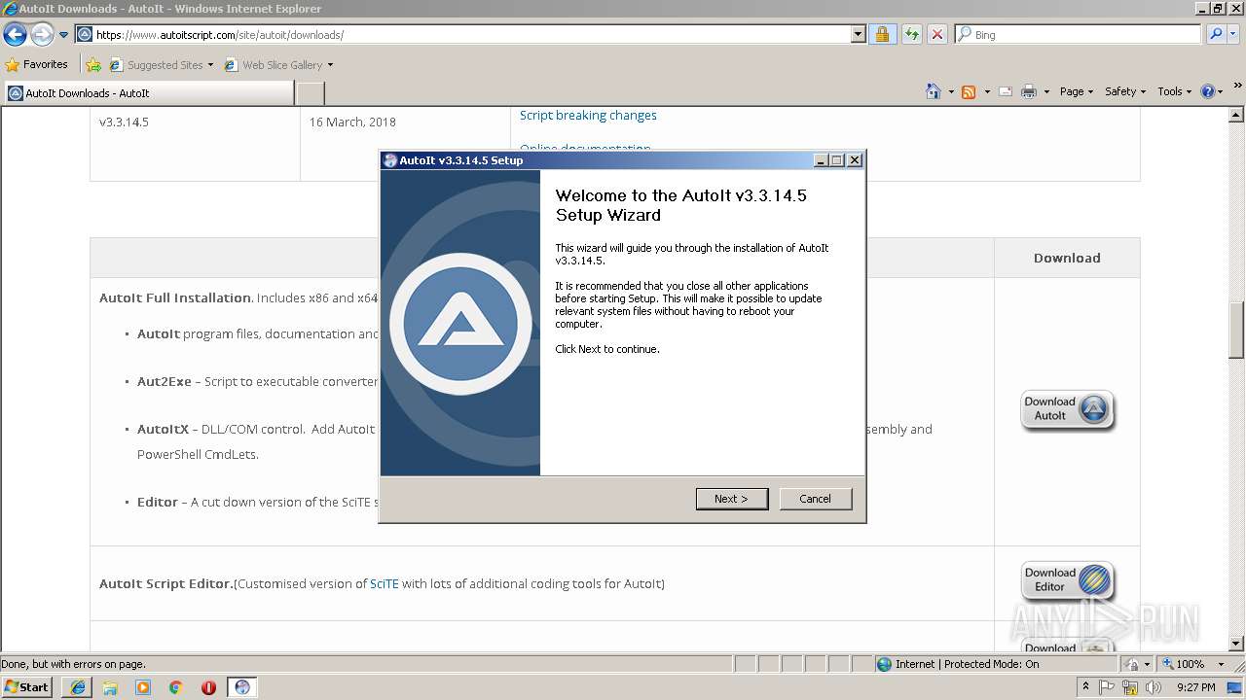This screenshot has width=1246, height=700.
Task: Stop loading with the red X icon
Action: [936, 35]
